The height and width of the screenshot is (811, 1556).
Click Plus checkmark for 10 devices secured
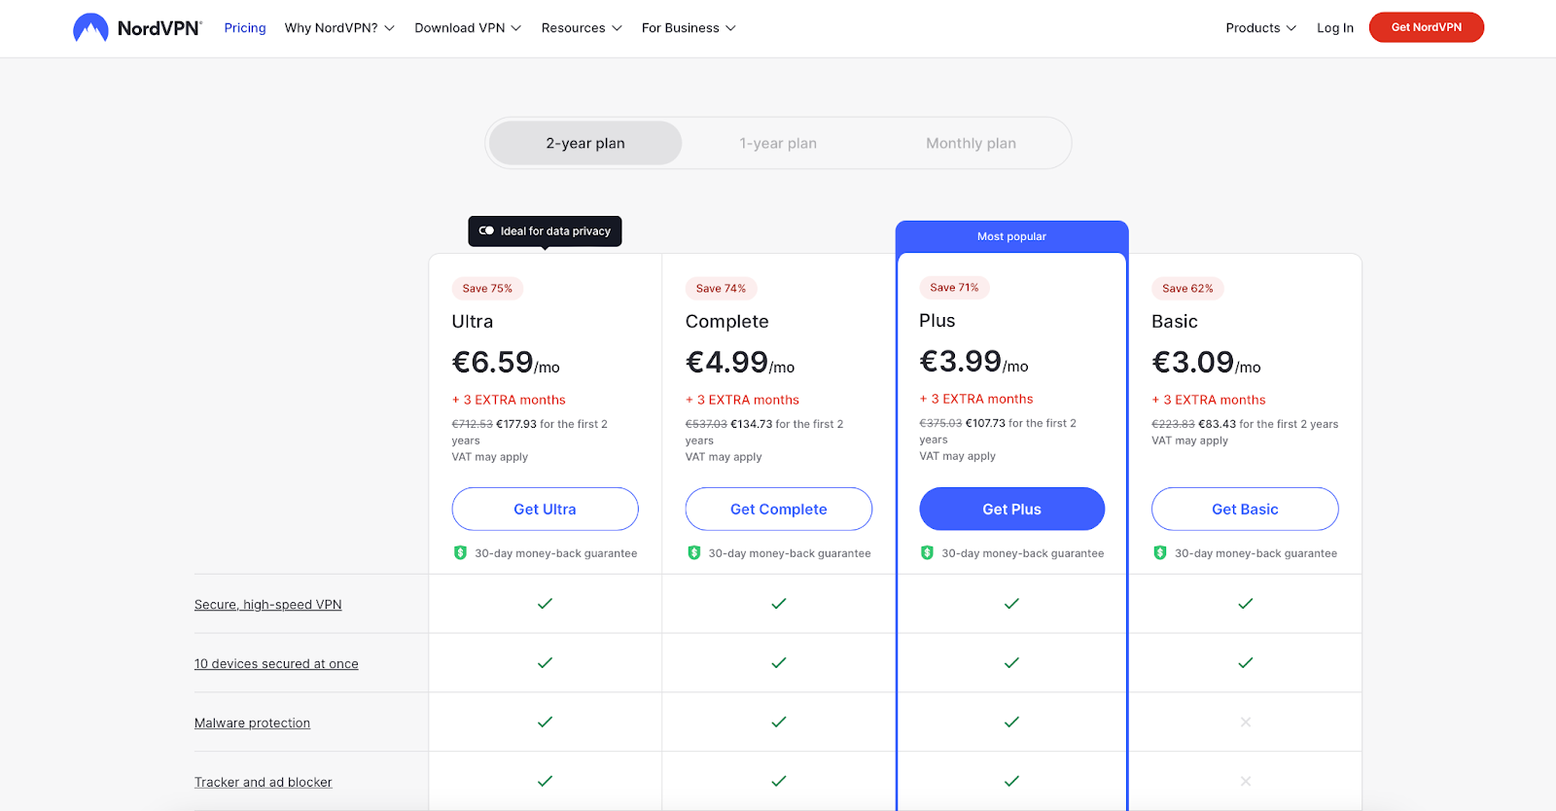tap(1011, 663)
